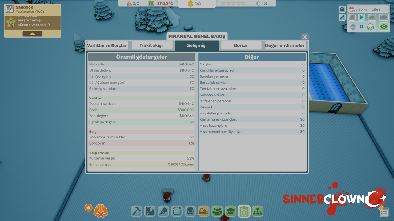The width and height of the screenshot is (394, 221).
Task: Click the thumbs-up satisfaction percent
Action: [262, 3]
